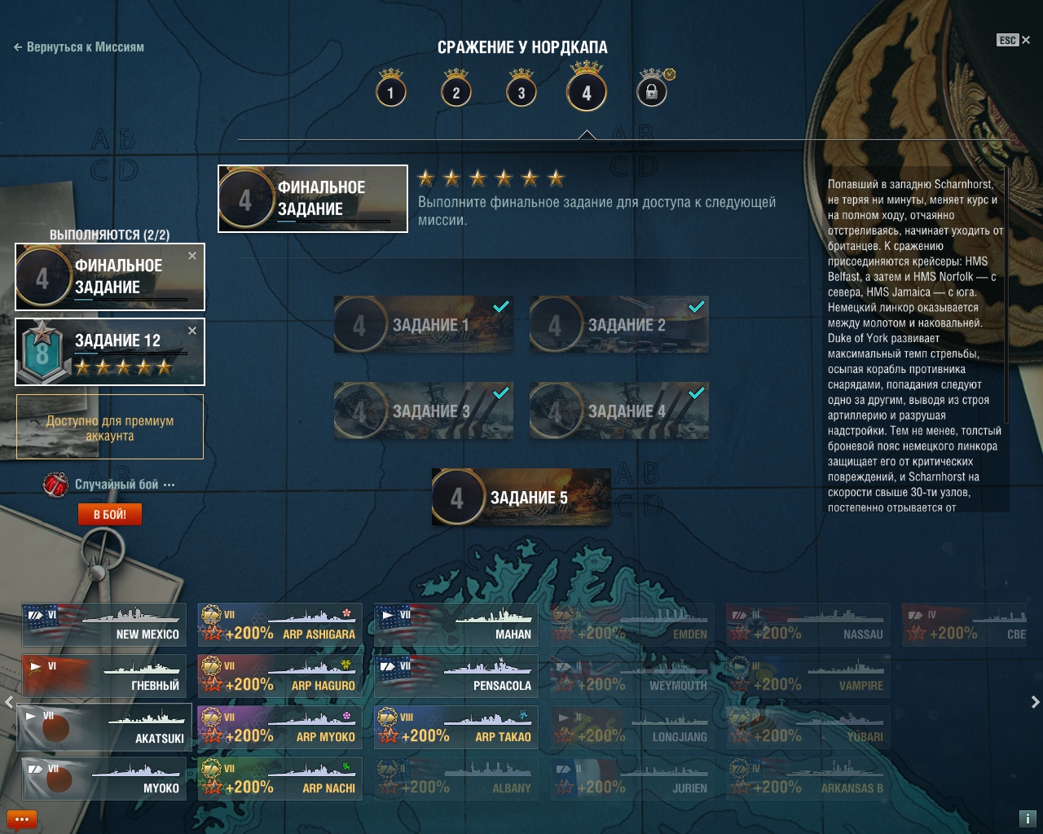Open 'Задание 12' card in the sidebar
The height and width of the screenshot is (834, 1043).
coord(109,352)
